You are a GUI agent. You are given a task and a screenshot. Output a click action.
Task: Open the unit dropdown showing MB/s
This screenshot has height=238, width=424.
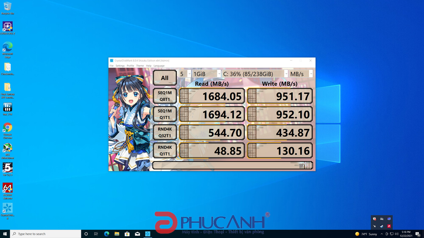pos(301,74)
